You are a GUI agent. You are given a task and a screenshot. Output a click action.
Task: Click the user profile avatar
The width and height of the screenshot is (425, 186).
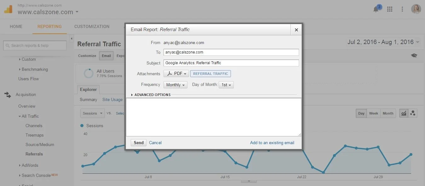tap(416, 9)
